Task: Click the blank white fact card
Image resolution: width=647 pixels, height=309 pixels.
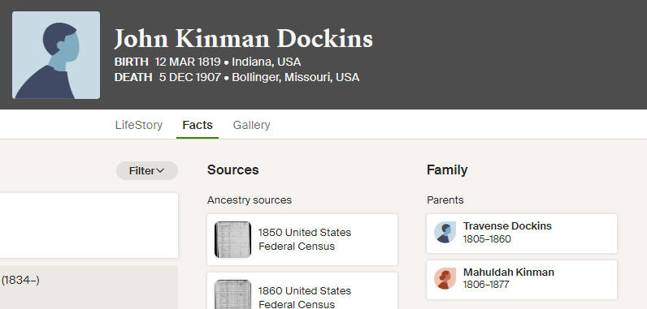Action: 89,225
